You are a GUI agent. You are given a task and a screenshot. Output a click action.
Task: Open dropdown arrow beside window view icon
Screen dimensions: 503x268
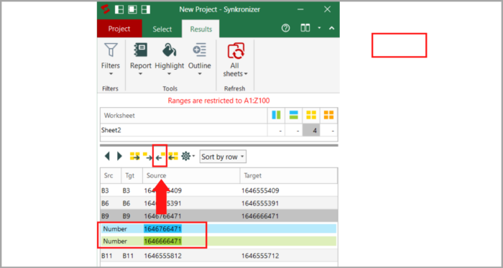pyautogui.click(x=319, y=28)
